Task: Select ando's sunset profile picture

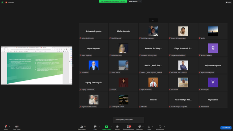Action: 213,31
